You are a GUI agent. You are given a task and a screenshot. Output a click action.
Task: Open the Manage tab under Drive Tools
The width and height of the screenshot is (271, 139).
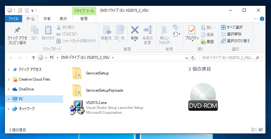pyautogui.click(x=84, y=19)
